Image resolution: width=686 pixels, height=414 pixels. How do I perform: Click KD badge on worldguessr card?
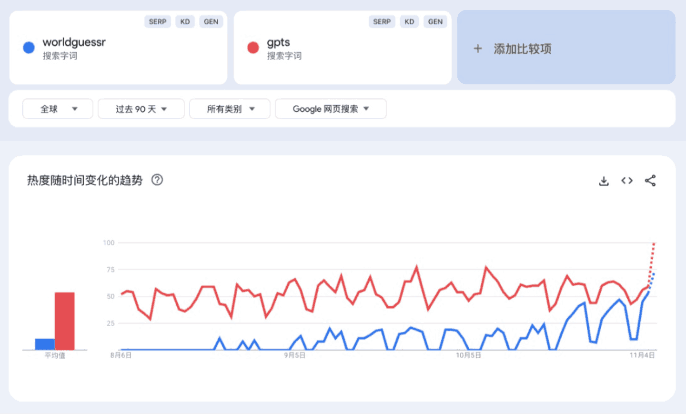185,21
